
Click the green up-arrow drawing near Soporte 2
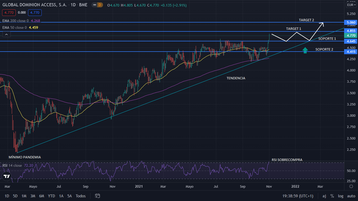pos(305,50)
